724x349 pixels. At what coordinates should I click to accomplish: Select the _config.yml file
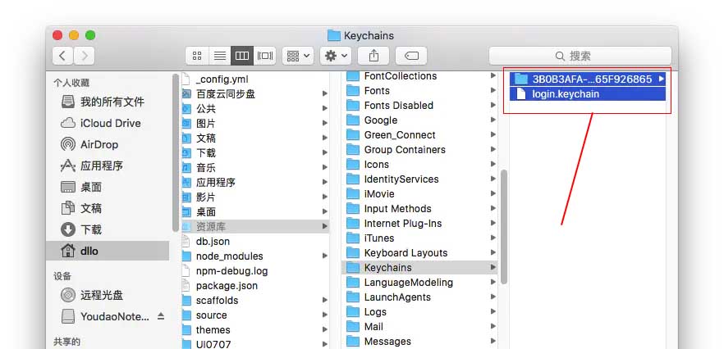pyautogui.click(x=255, y=79)
